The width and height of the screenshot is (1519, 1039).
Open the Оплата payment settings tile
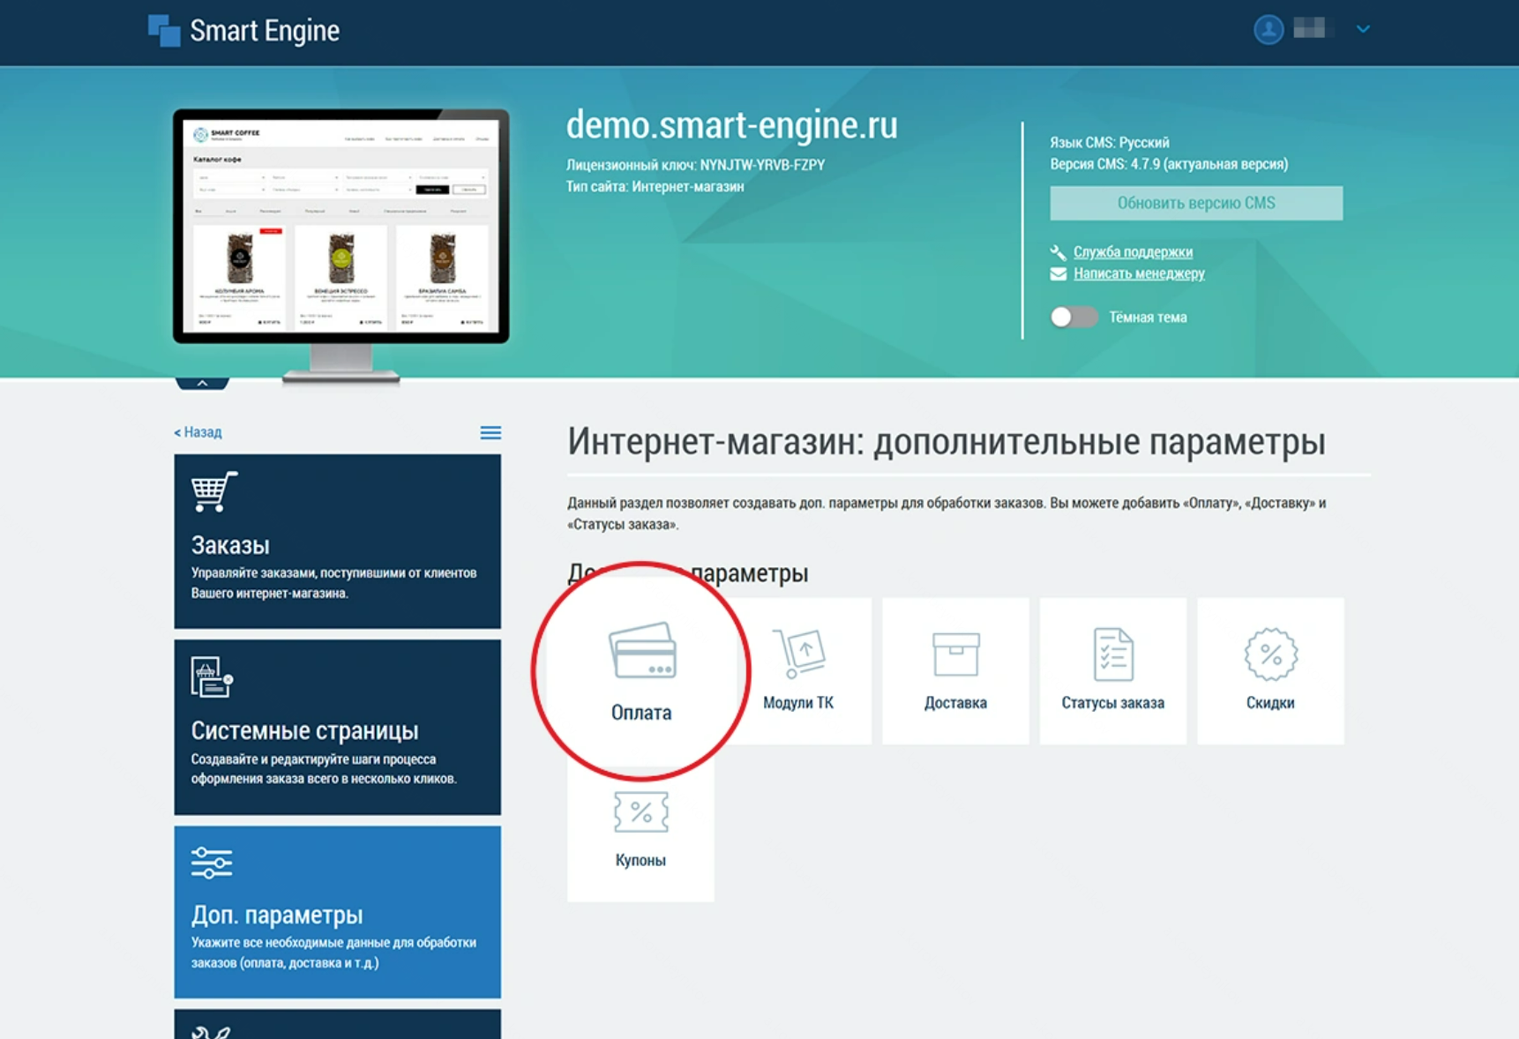pos(641,672)
